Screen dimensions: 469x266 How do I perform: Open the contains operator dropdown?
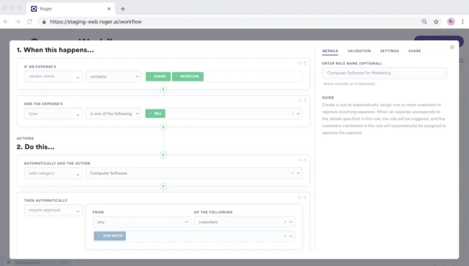tap(113, 76)
